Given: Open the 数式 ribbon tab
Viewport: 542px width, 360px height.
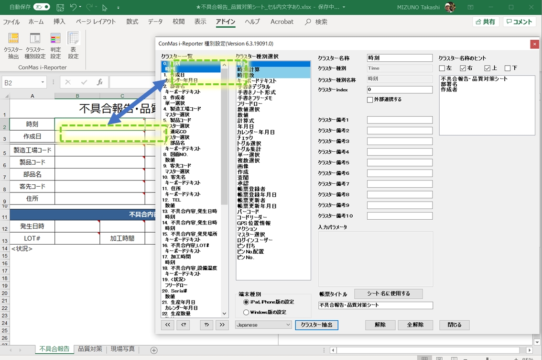Looking at the screenshot, I should tap(132, 22).
